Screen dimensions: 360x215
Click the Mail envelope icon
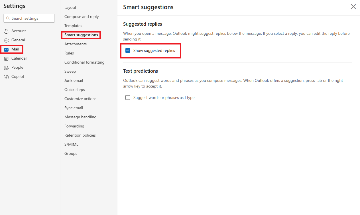tap(6, 49)
